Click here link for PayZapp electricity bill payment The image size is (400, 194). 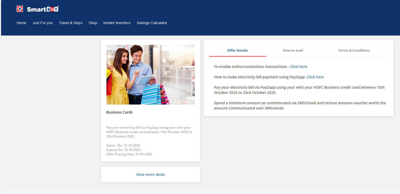(x=315, y=77)
